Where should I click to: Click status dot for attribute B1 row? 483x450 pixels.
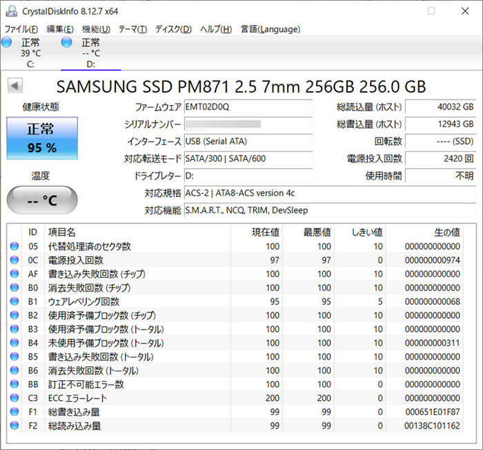tap(14, 301)
